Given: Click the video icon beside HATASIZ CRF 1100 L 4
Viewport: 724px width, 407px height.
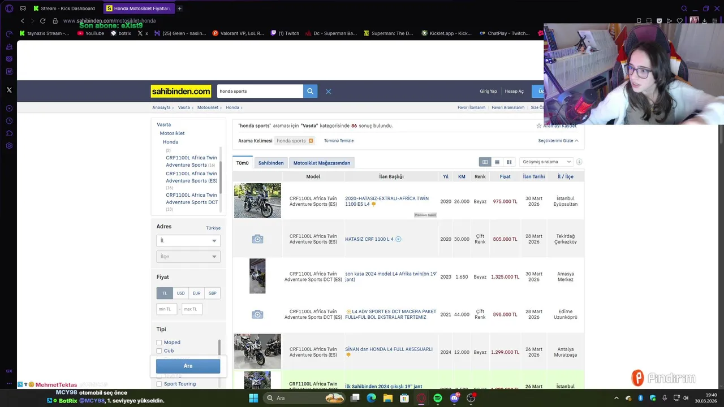Looking at the screenshot, I should click(398, 239).
